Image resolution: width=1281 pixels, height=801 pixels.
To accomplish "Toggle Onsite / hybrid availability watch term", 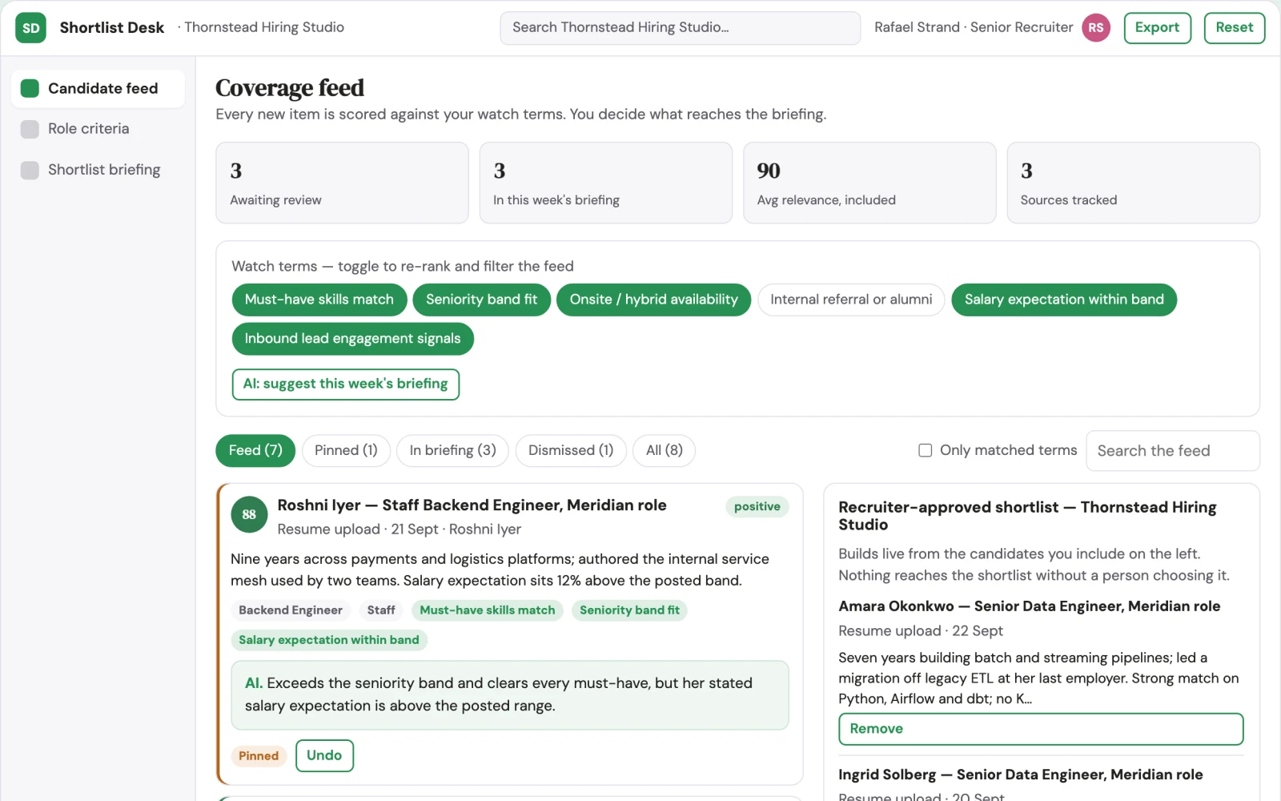I will 653,300.
